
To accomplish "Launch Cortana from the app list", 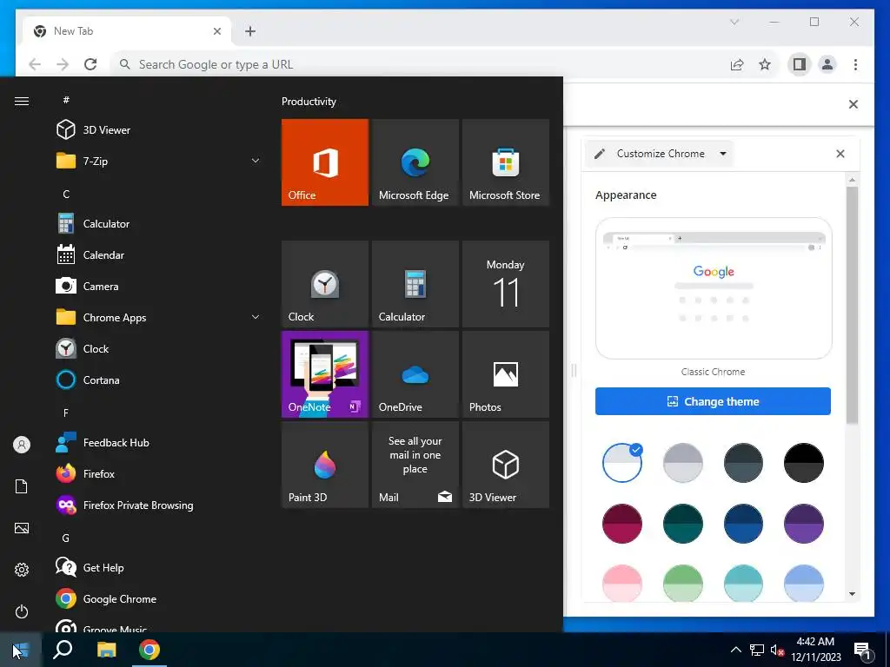I will [159, 380].
